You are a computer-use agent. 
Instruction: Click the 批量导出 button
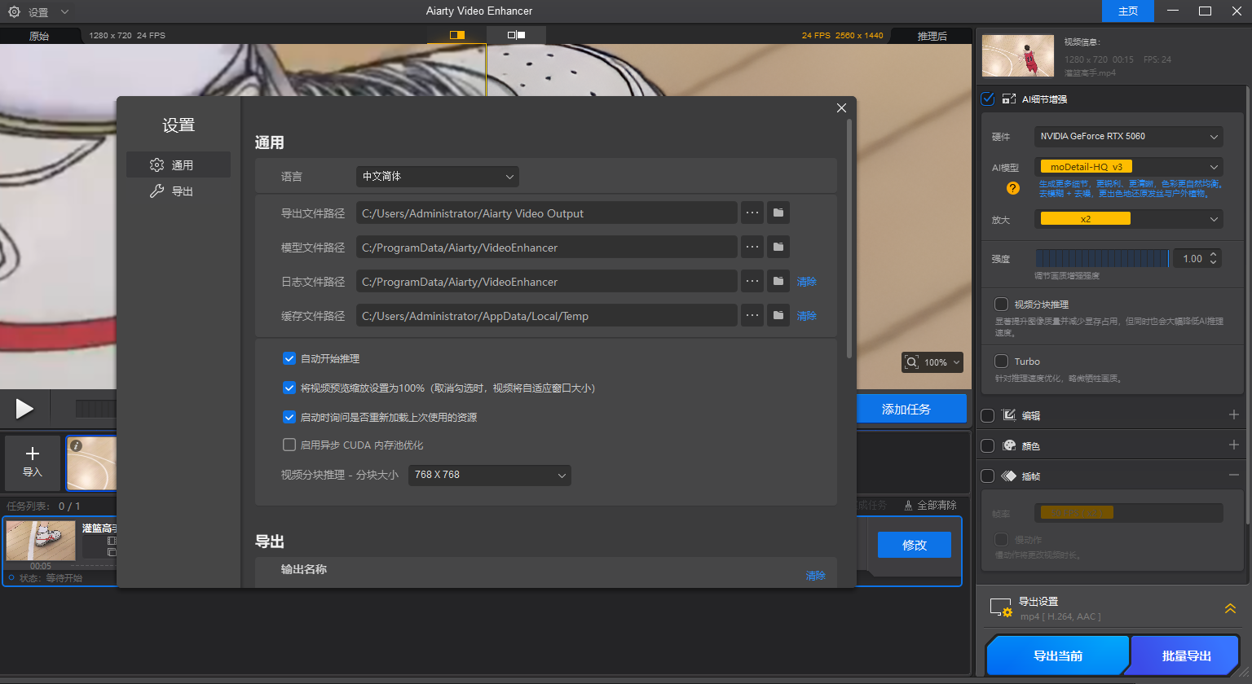click(1186, 656)
